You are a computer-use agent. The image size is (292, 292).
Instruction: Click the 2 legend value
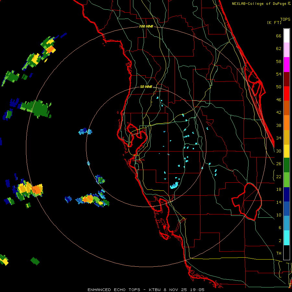tap(280, 241)
